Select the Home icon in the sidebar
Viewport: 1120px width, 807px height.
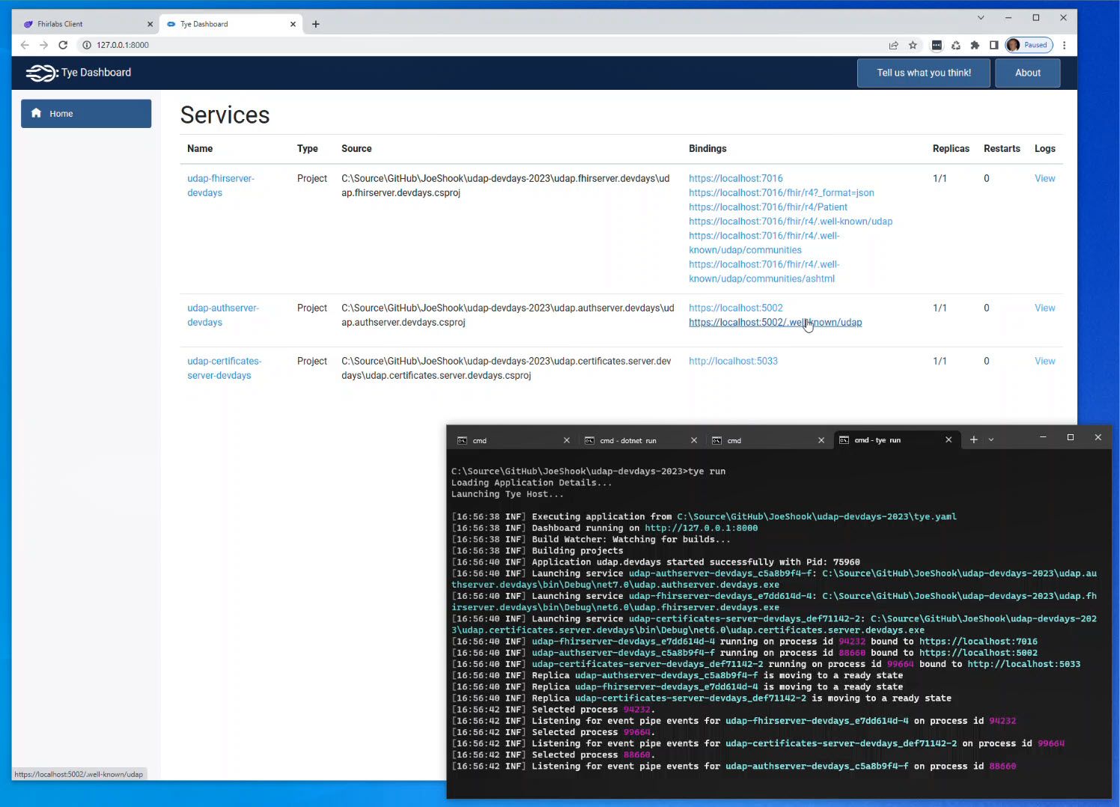coord(36,112)
